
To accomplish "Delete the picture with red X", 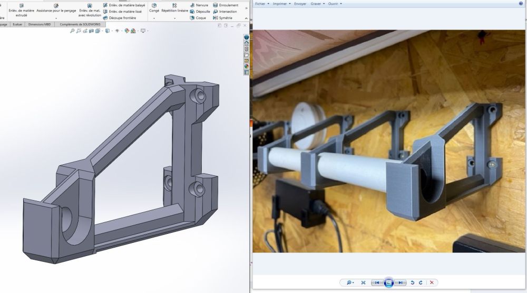I will (x=432, y=282).
